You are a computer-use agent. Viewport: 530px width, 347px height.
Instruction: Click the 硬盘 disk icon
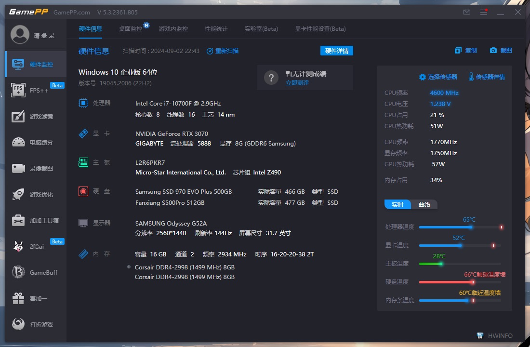pos(83,191)
